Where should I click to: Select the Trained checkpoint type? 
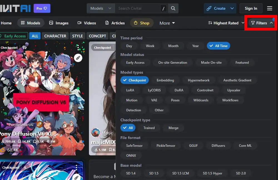149,128
